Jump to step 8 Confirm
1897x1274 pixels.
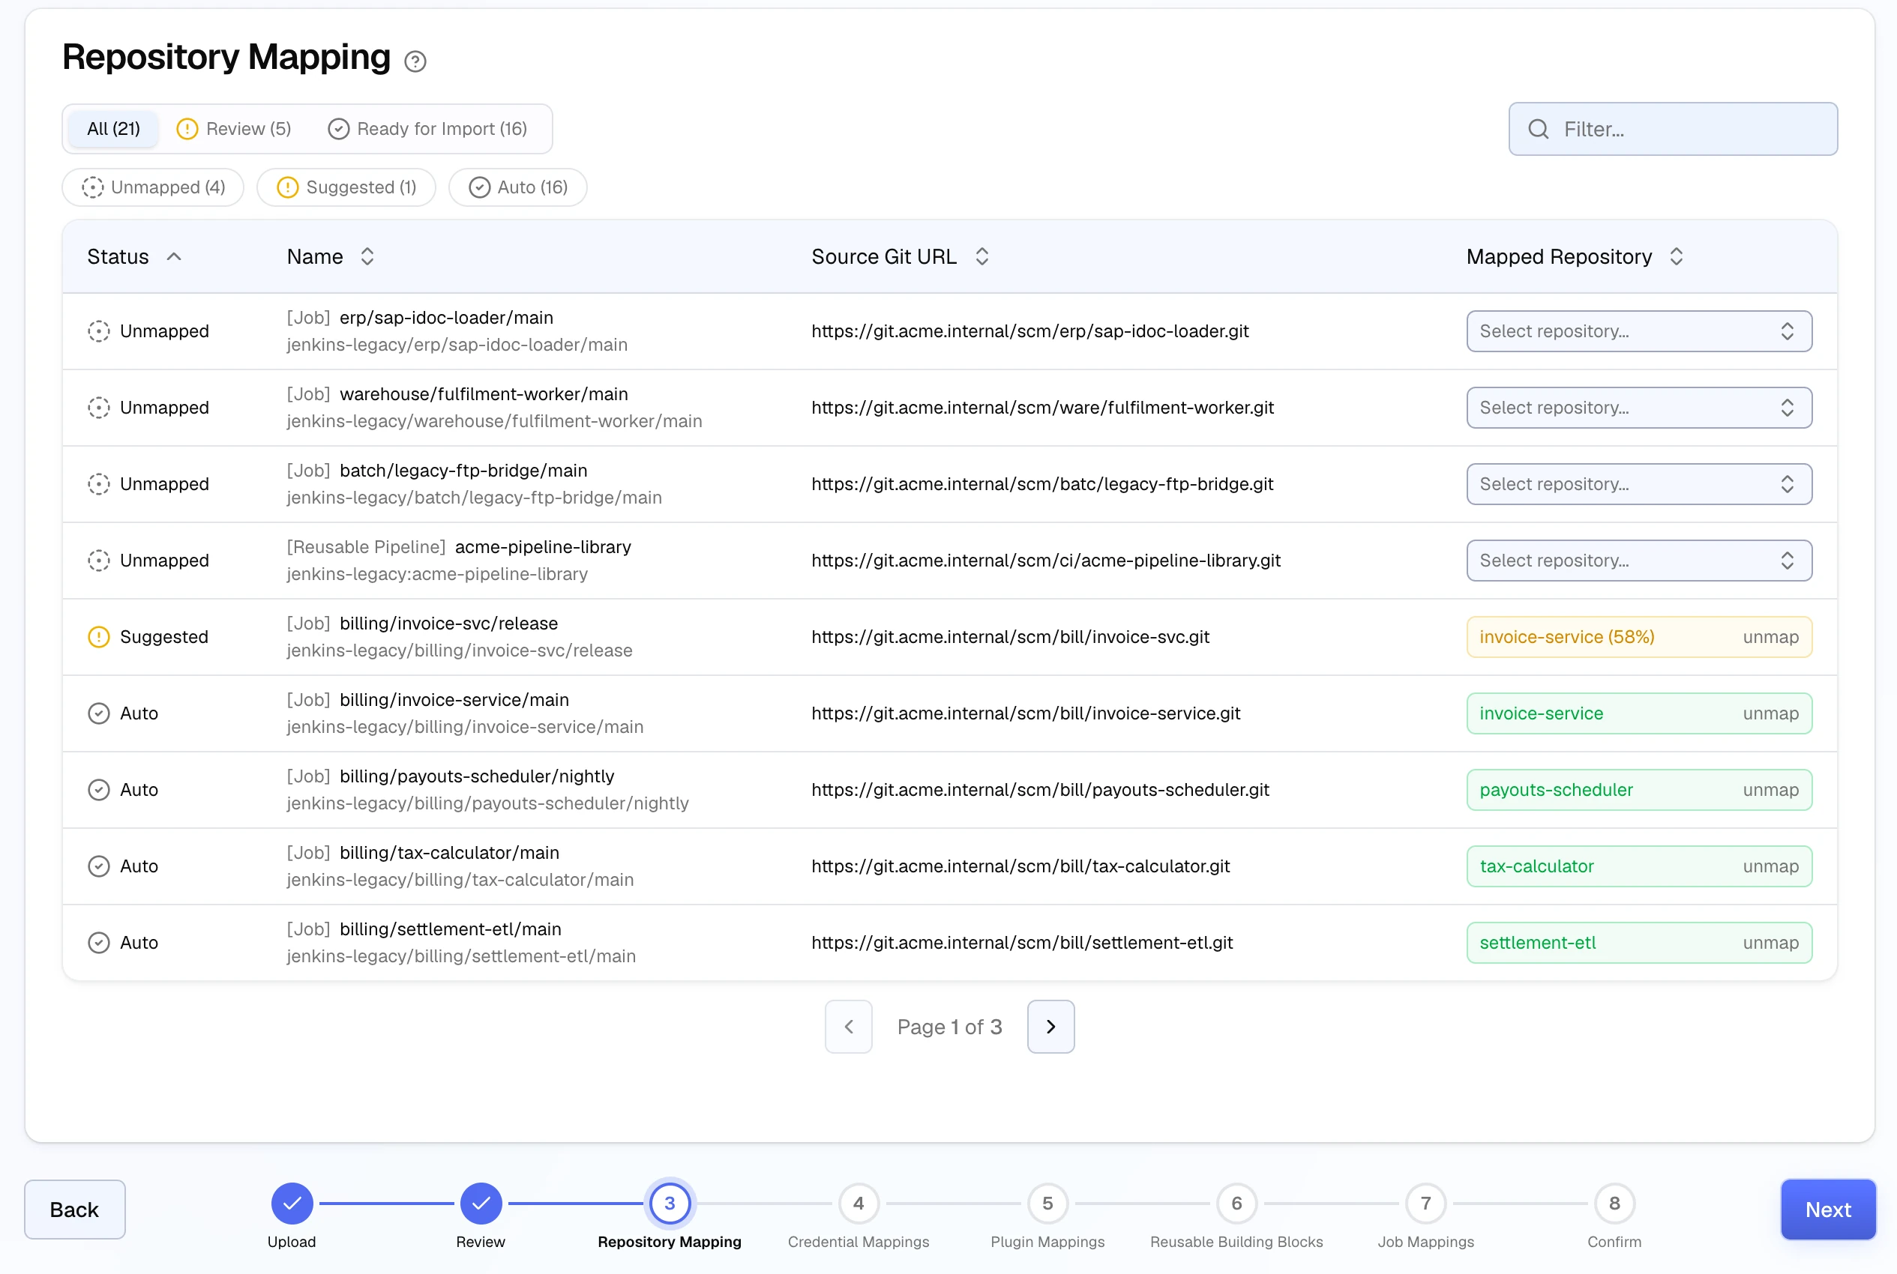[1614, 1204]
